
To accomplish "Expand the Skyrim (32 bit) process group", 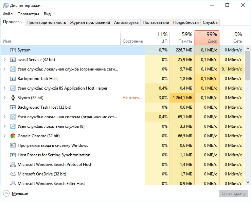I will (5, 98).
